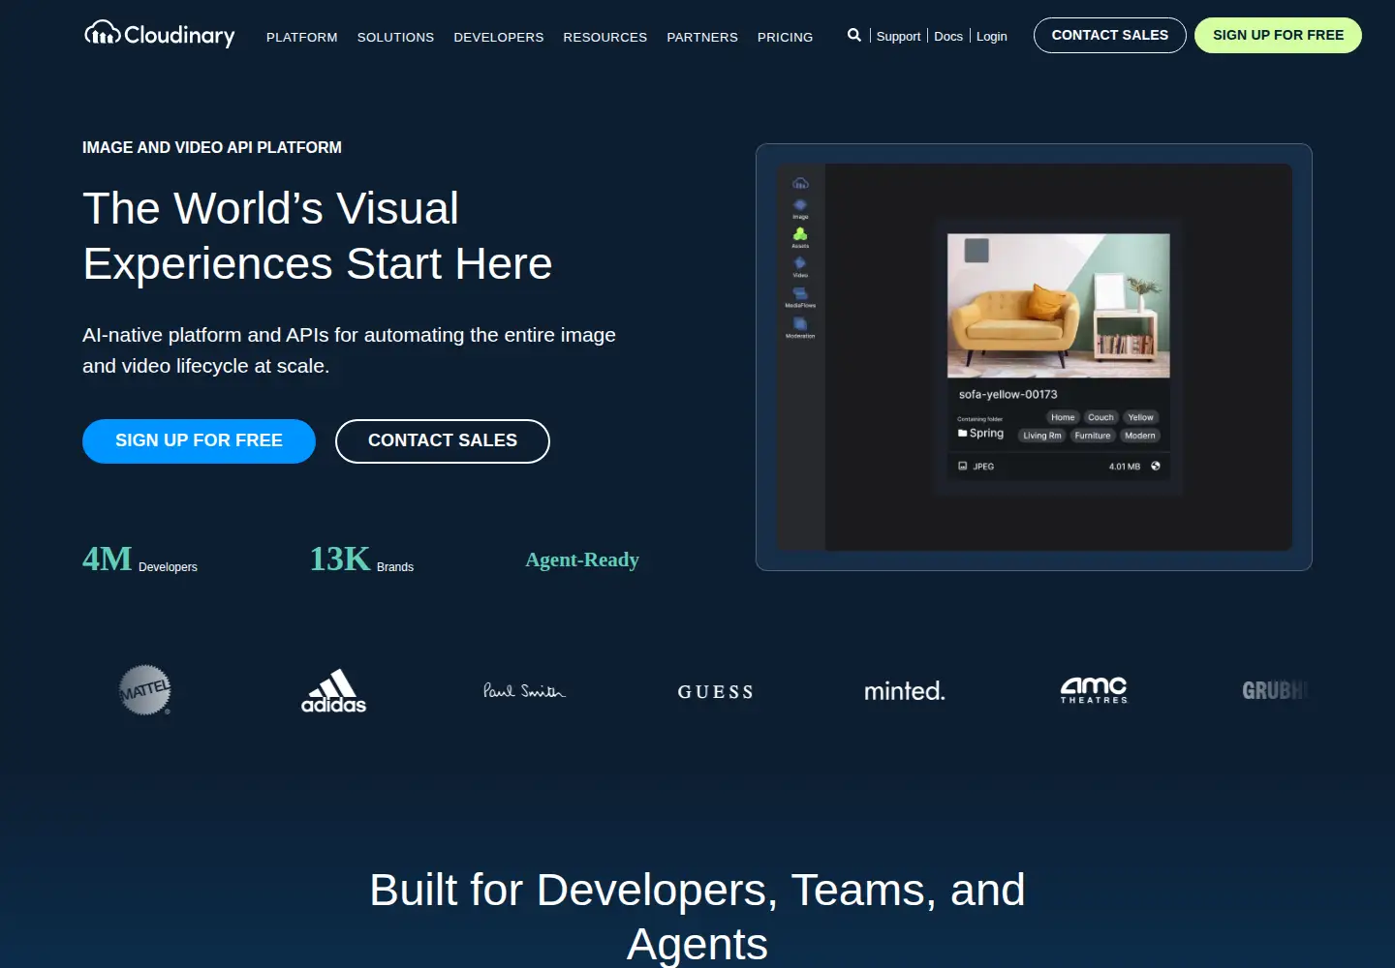Click Contact Sales button below the headline
Image resolution: width=1395 pixels, height=968 pixels.
443,441
